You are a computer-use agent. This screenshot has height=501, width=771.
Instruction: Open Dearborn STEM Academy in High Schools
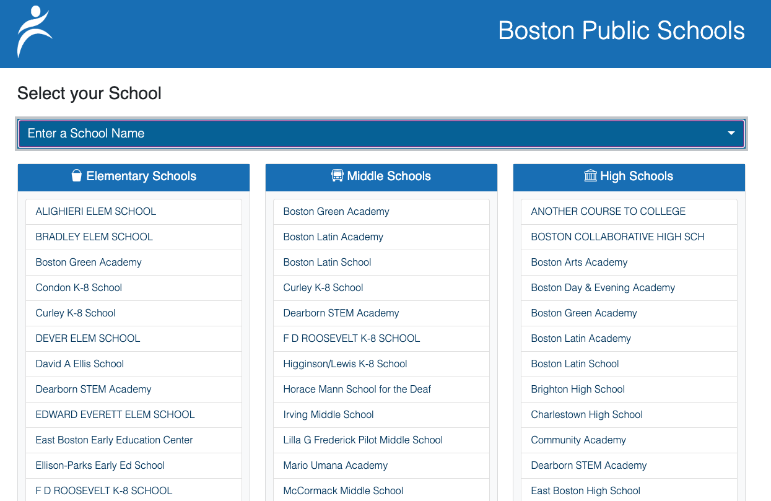(629, 466)
